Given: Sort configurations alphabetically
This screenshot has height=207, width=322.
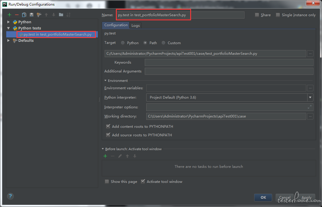Looking at the screenshot, I should click(x=68, y=15).
